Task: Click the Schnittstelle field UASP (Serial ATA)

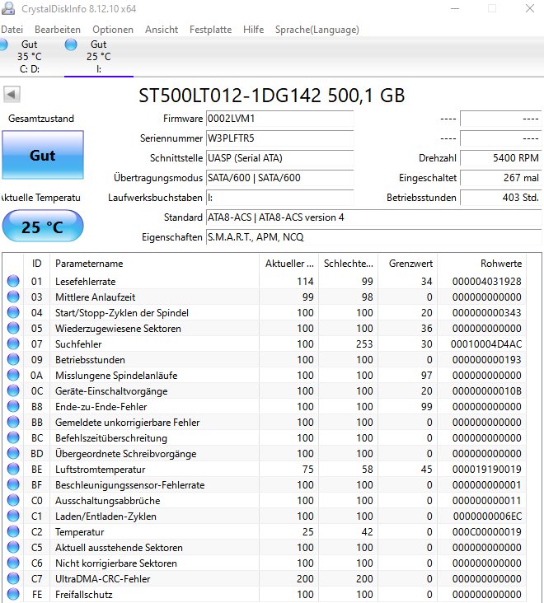Action: [x=279, y=158]
